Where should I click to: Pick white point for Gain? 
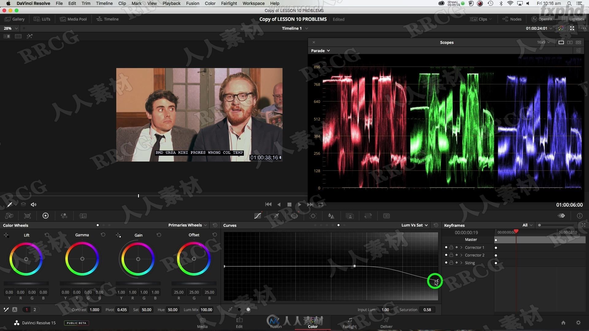coord(118,235)
